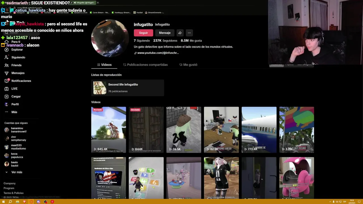Click the red Seguir follow button
This screenshot has height=204, width=363.
143,33
